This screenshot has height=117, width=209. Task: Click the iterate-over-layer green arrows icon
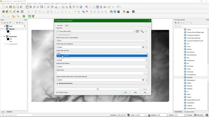click(137, 31)
